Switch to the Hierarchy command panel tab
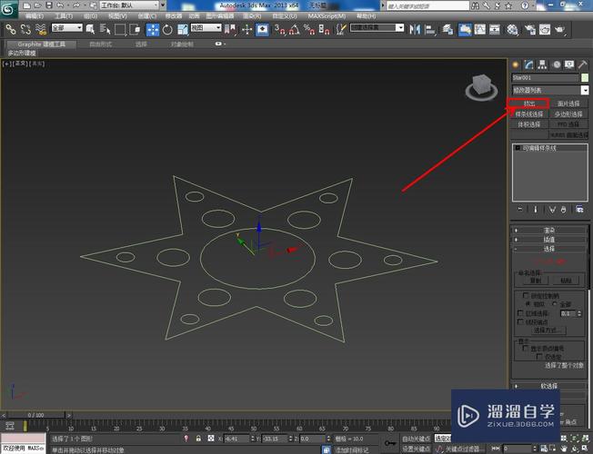The height and width of the screenshot is (454, 593). tap(542, 64)
